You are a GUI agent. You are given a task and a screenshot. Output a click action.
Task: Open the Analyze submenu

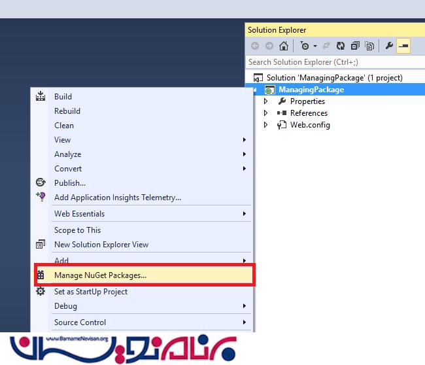pyautogui.click(x=143, y=154)
